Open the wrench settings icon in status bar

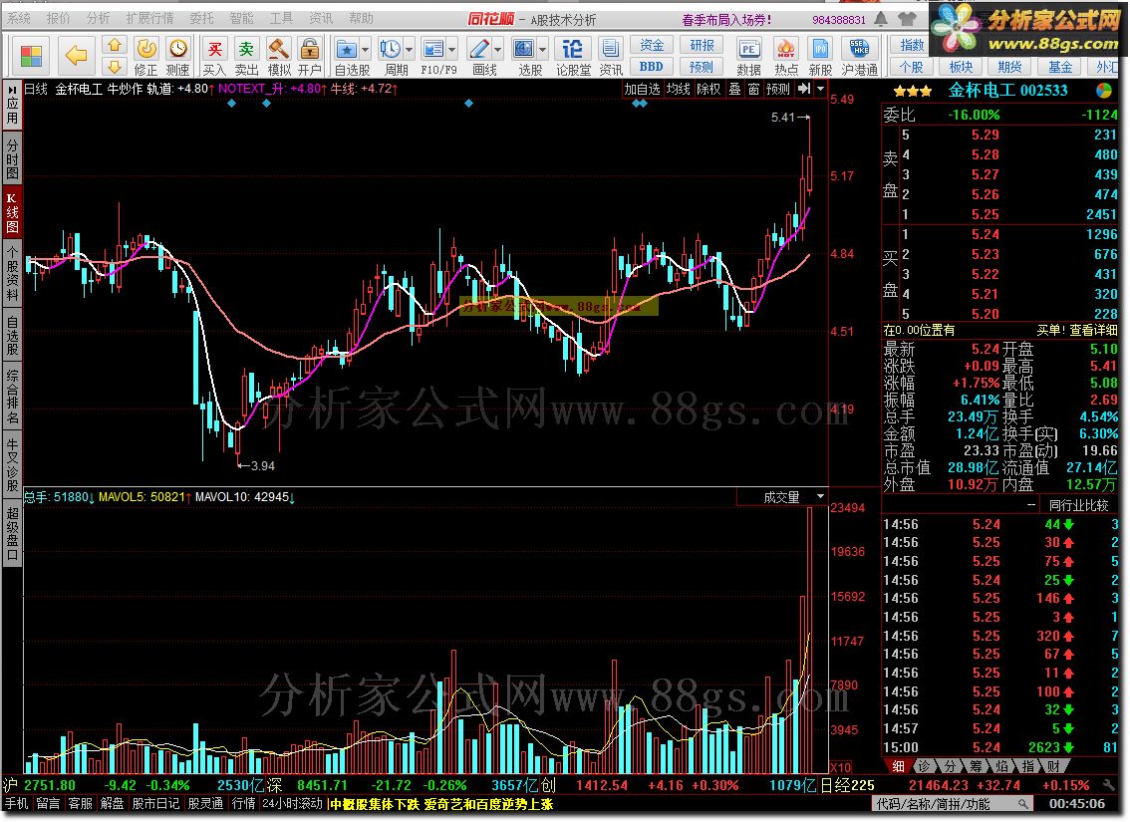tap(1109, 785)
